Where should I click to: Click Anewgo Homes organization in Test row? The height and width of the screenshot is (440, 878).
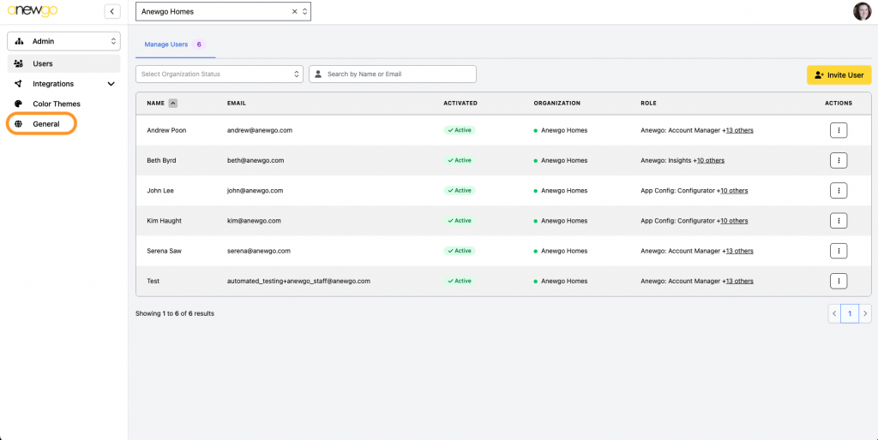[564, 282]
